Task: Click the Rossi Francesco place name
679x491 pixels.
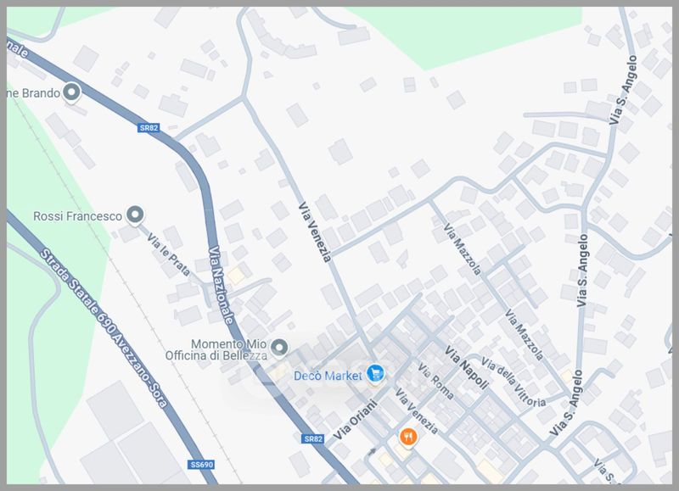Action: pyautogui.click(x=77, y=216)
